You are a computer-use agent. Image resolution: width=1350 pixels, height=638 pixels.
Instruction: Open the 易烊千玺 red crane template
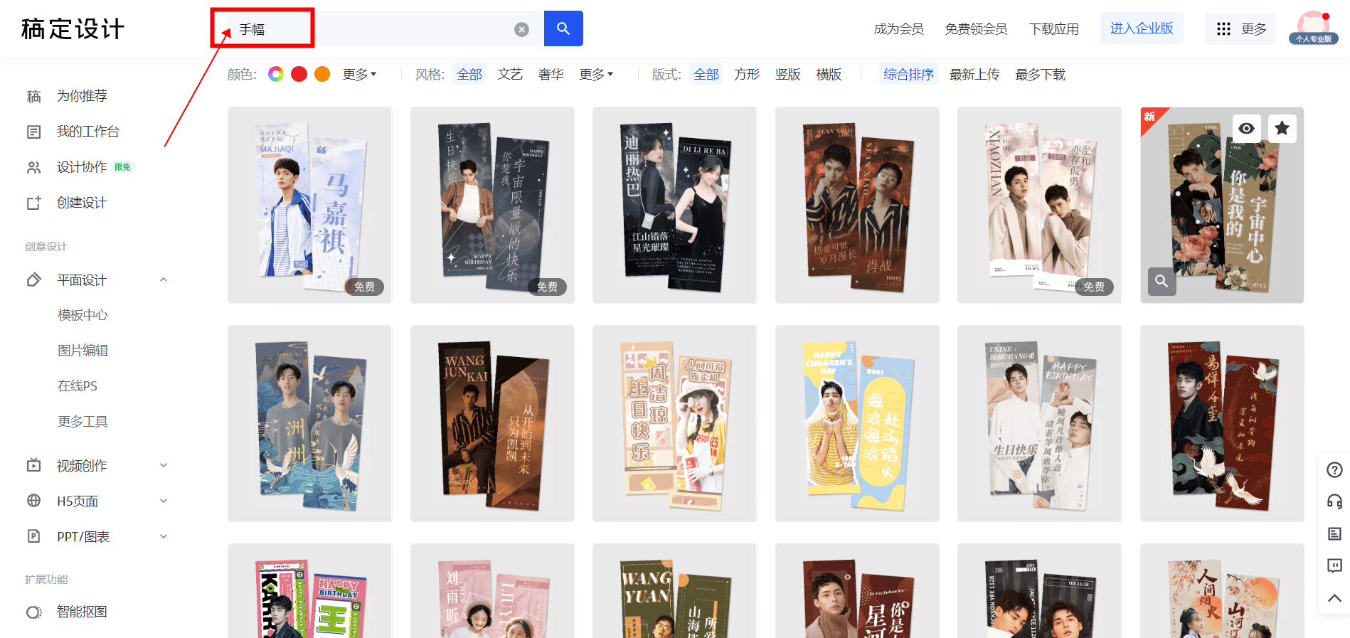1222,424
